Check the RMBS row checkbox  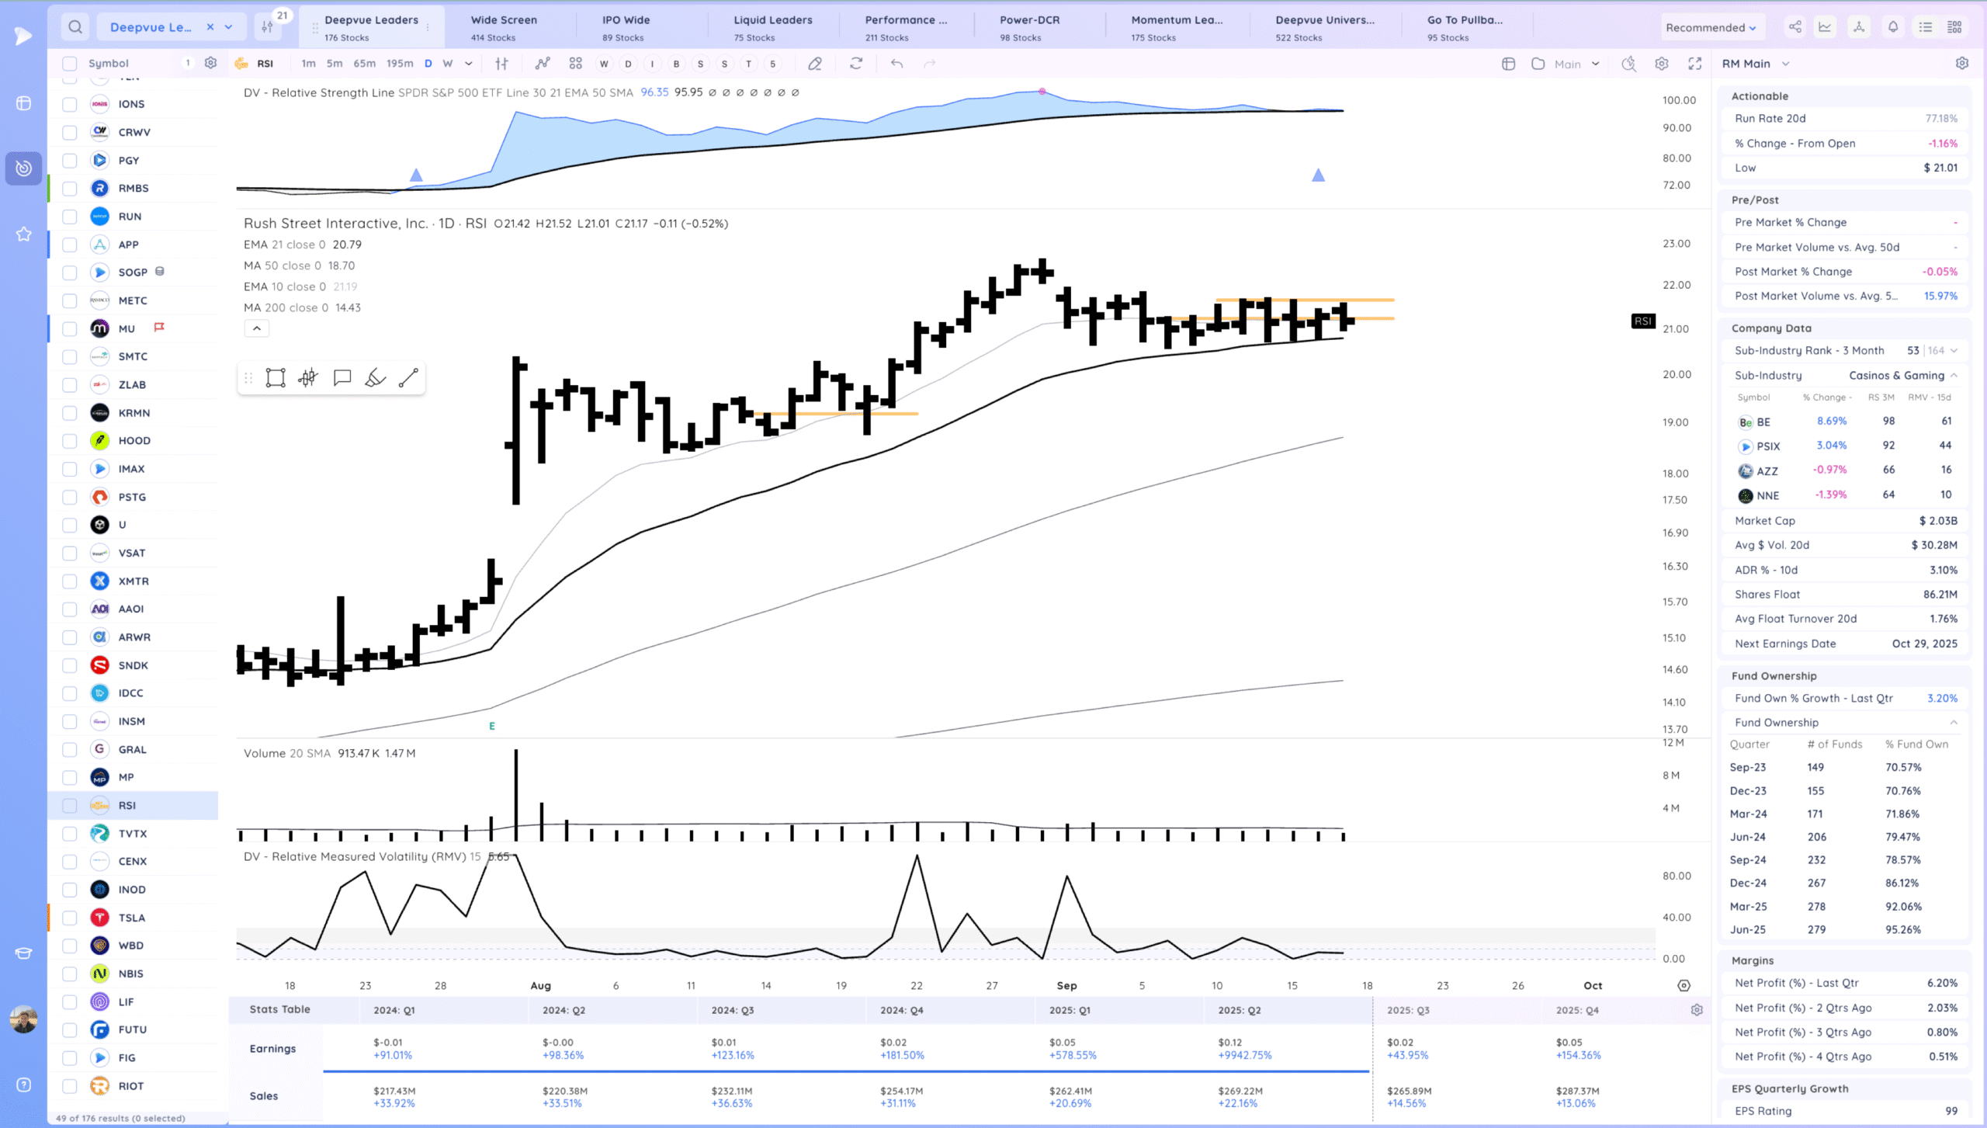coord(70,189)
